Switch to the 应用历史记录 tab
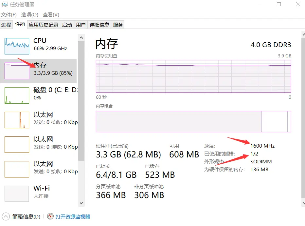Screen dimensions: 305x226 [x=44, y=25]
